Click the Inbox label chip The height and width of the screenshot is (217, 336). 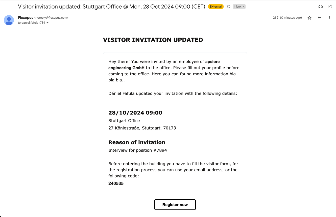coord(237,7)
